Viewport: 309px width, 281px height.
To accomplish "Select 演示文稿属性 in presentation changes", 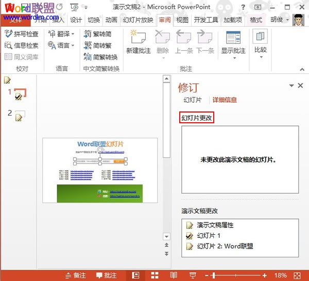I will click(210, 225).
